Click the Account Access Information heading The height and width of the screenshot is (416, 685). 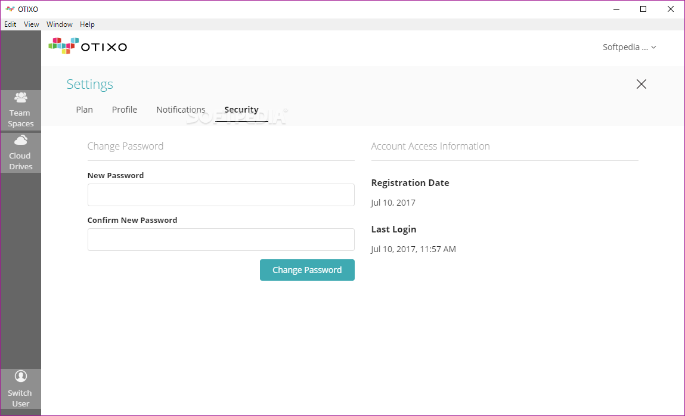coord(430,146)
